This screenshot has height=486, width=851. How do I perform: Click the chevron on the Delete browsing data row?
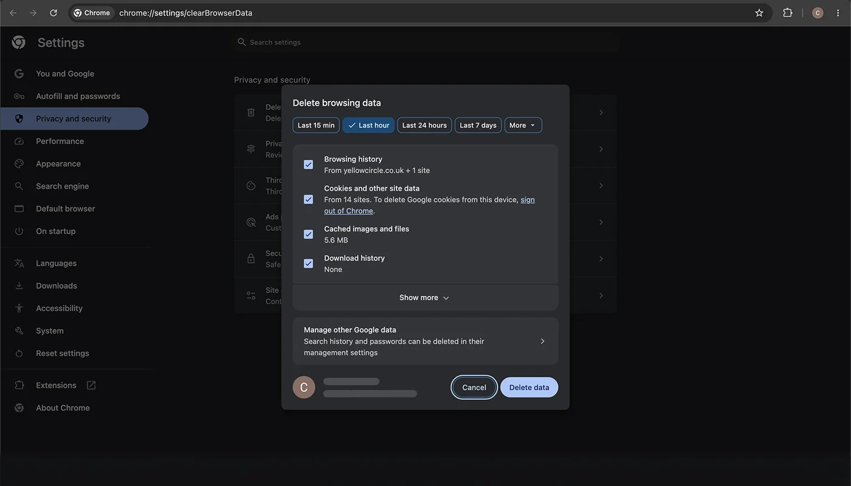point(601,112)
